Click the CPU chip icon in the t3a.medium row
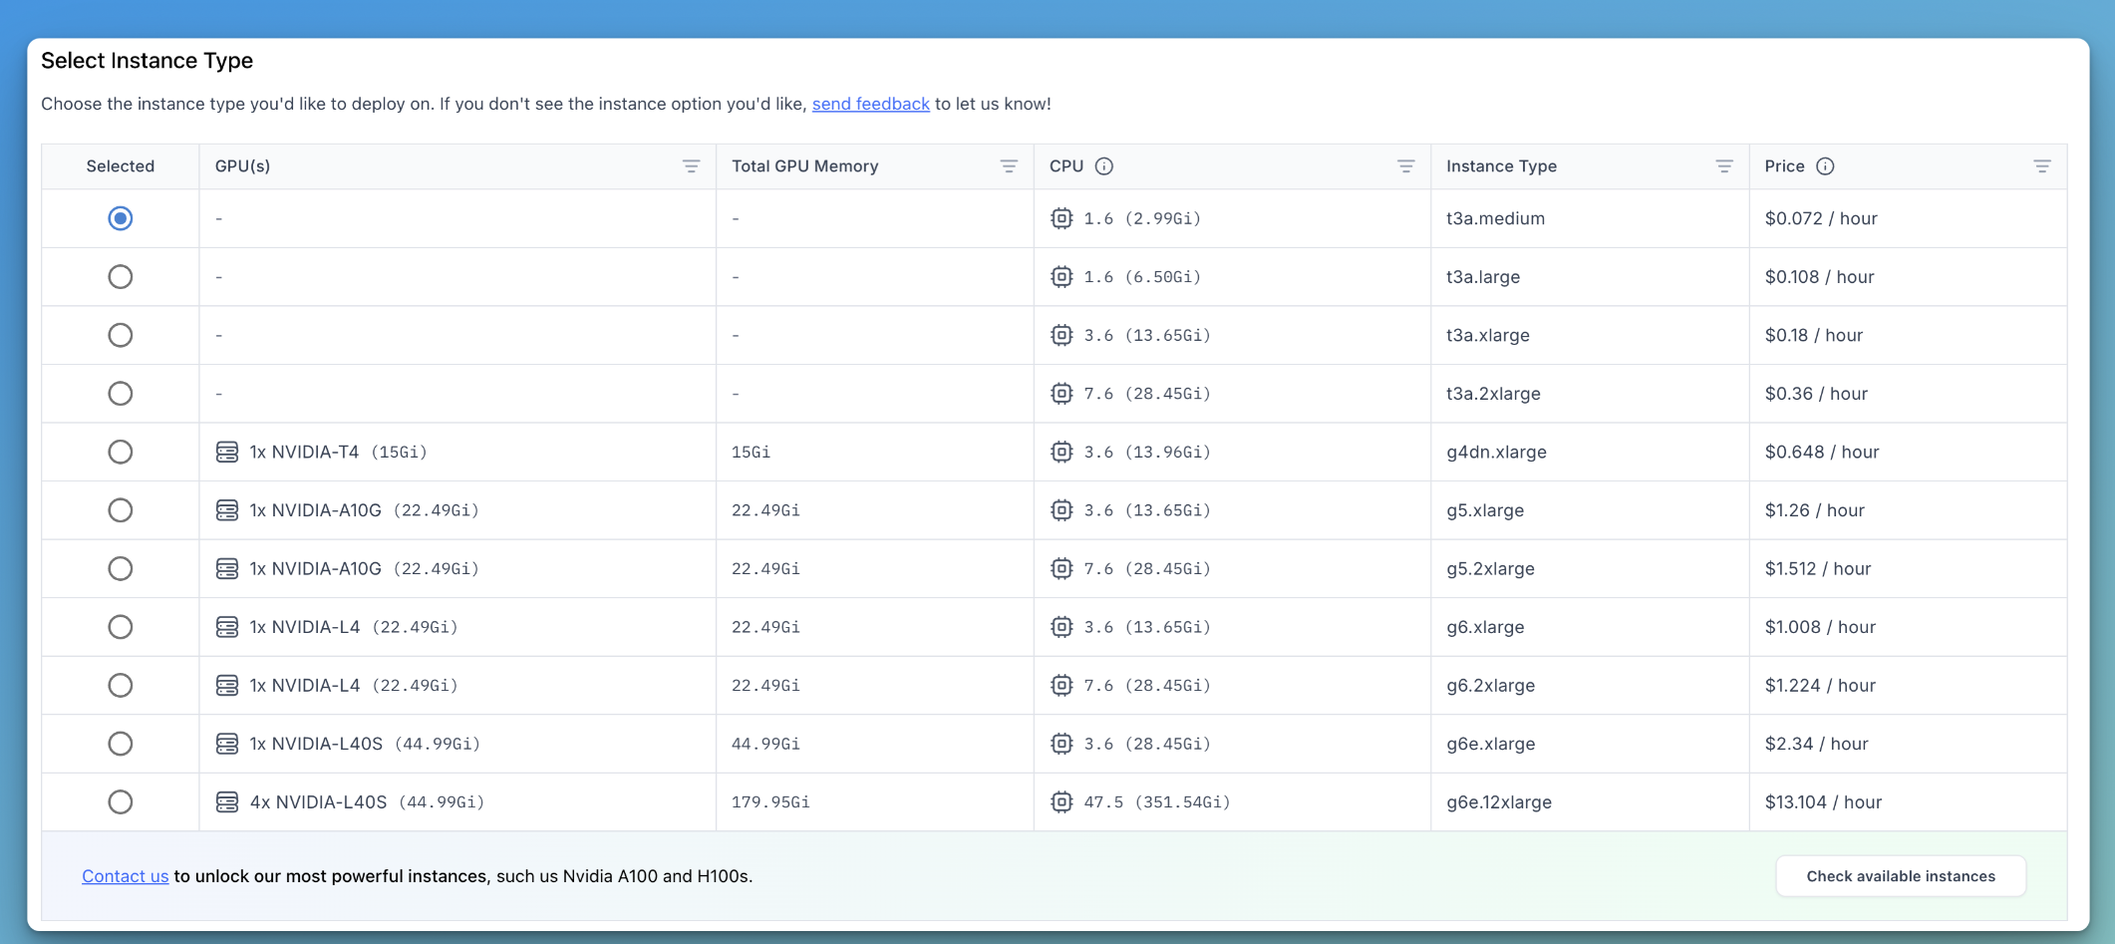The width and height of the screenshot is (2115, 944). pos(1061,218)
